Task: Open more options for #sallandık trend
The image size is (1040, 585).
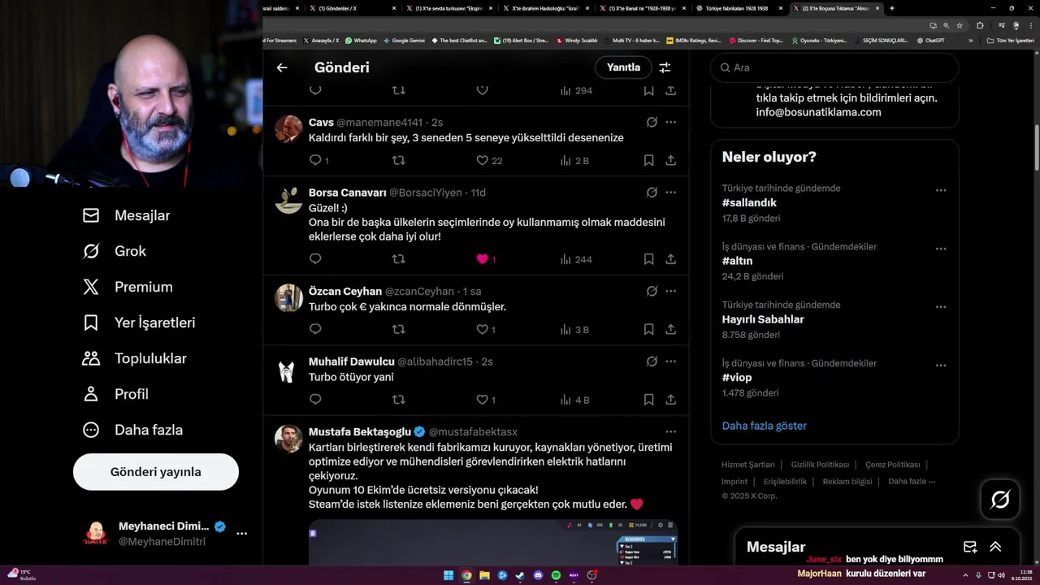Action: (x=941, y=190)
